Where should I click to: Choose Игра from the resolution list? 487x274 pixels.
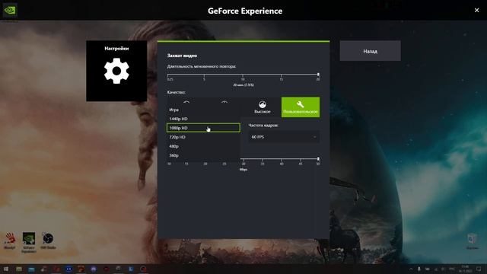coord(203,110)
